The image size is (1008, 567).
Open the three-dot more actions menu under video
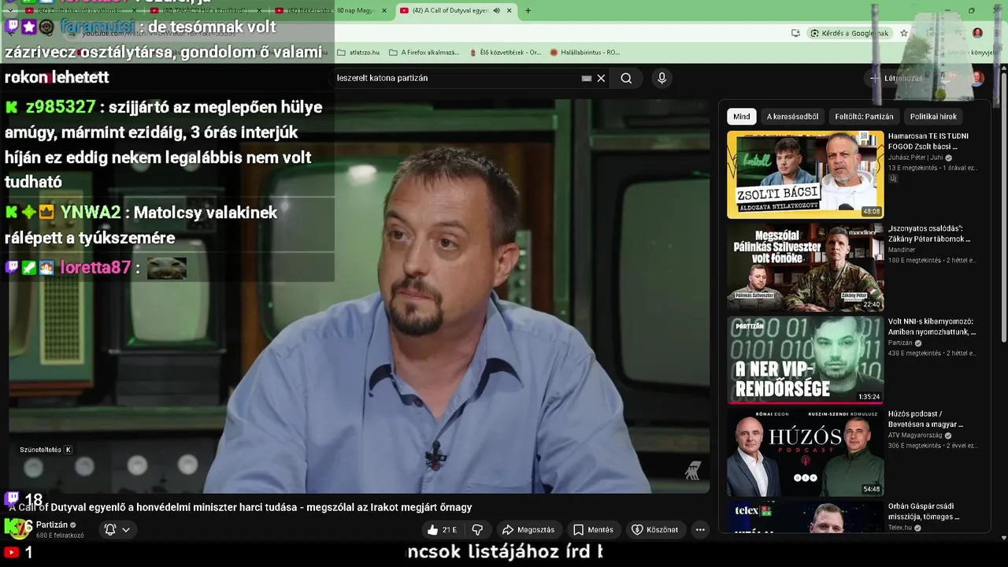(700, 530)
